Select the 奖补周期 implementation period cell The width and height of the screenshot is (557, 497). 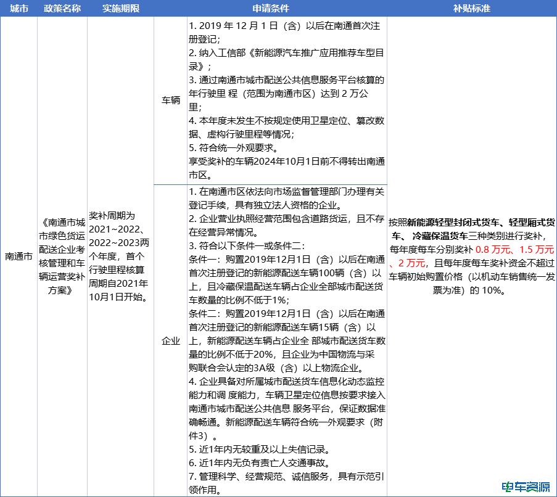pos(120,256)
